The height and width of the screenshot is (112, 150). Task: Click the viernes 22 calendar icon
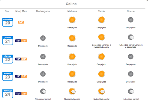pyautogui.click(x=7, y=59)
